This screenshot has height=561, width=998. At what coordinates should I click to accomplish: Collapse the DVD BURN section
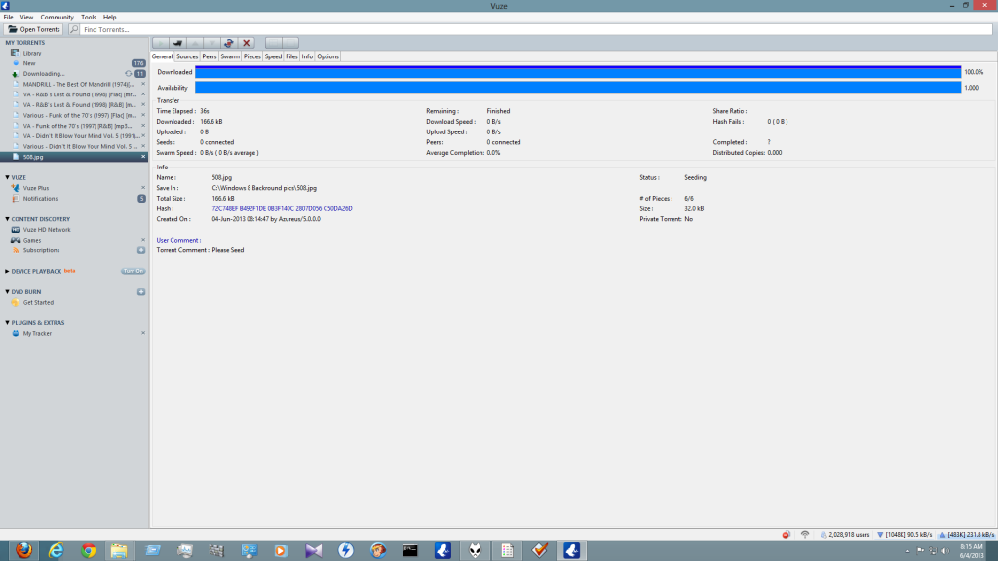click(7, 292)
